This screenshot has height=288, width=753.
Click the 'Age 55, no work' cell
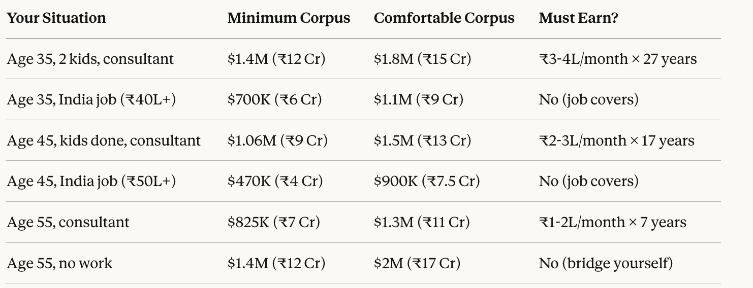point(60,263)
